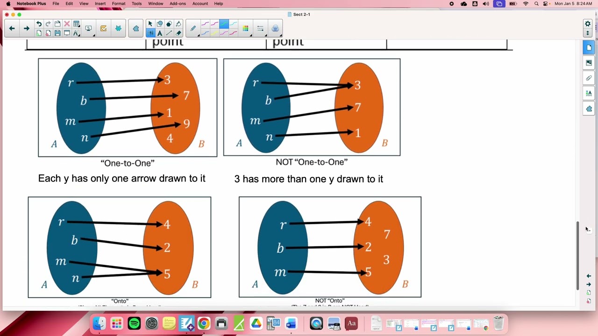Image resolution: width=598 pixels, height=336 pixels.
Task: Open the measurement tools dropdown
Action: point(76,33)
